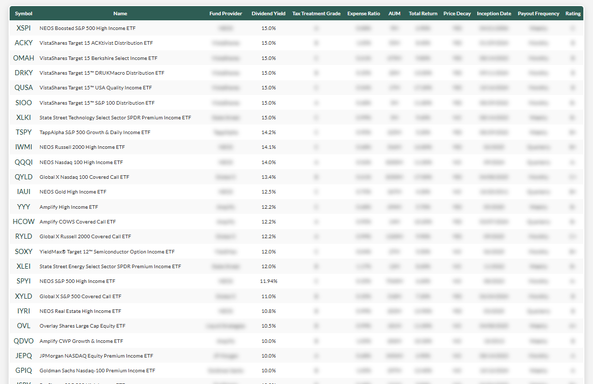Click VistaShares S&P 100 Distribution ETF name

coord(97,103)
